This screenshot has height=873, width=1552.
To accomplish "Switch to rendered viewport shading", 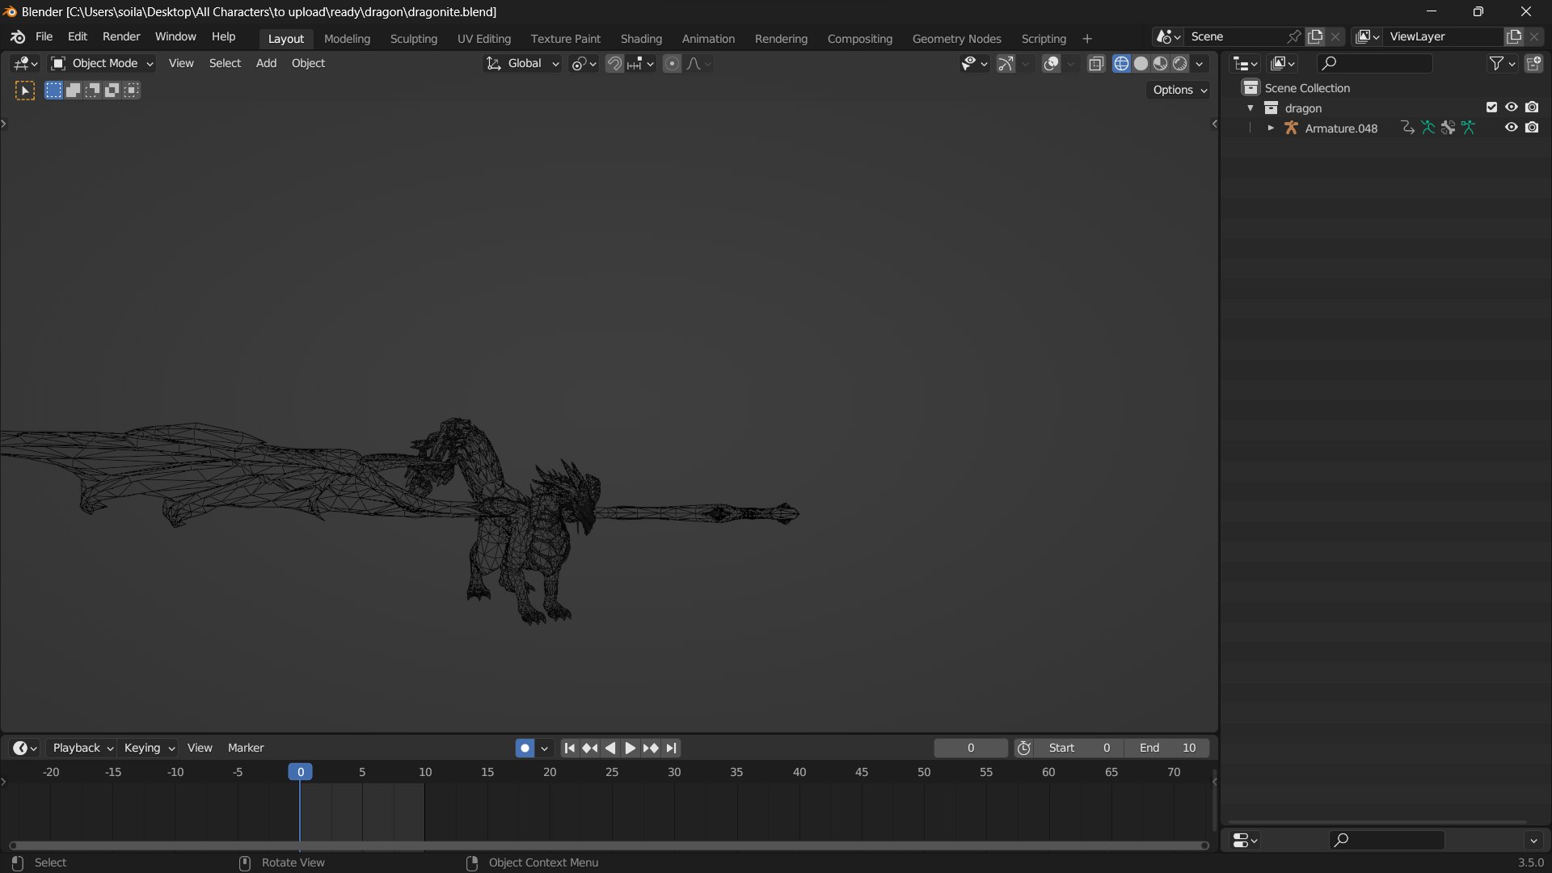I will coord(1179,64).
